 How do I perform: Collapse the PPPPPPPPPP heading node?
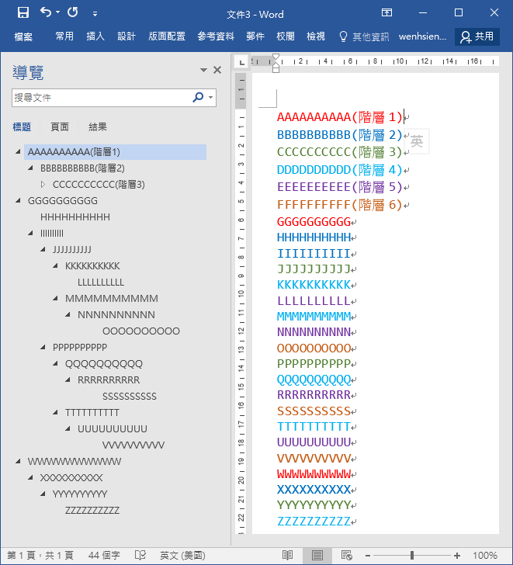point(43,348)
